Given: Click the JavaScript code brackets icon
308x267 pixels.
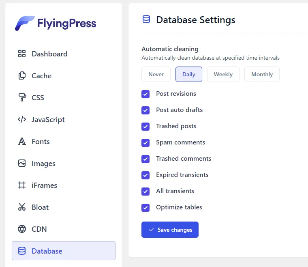Looking at the screenshot, I should (x=22, y=120).
